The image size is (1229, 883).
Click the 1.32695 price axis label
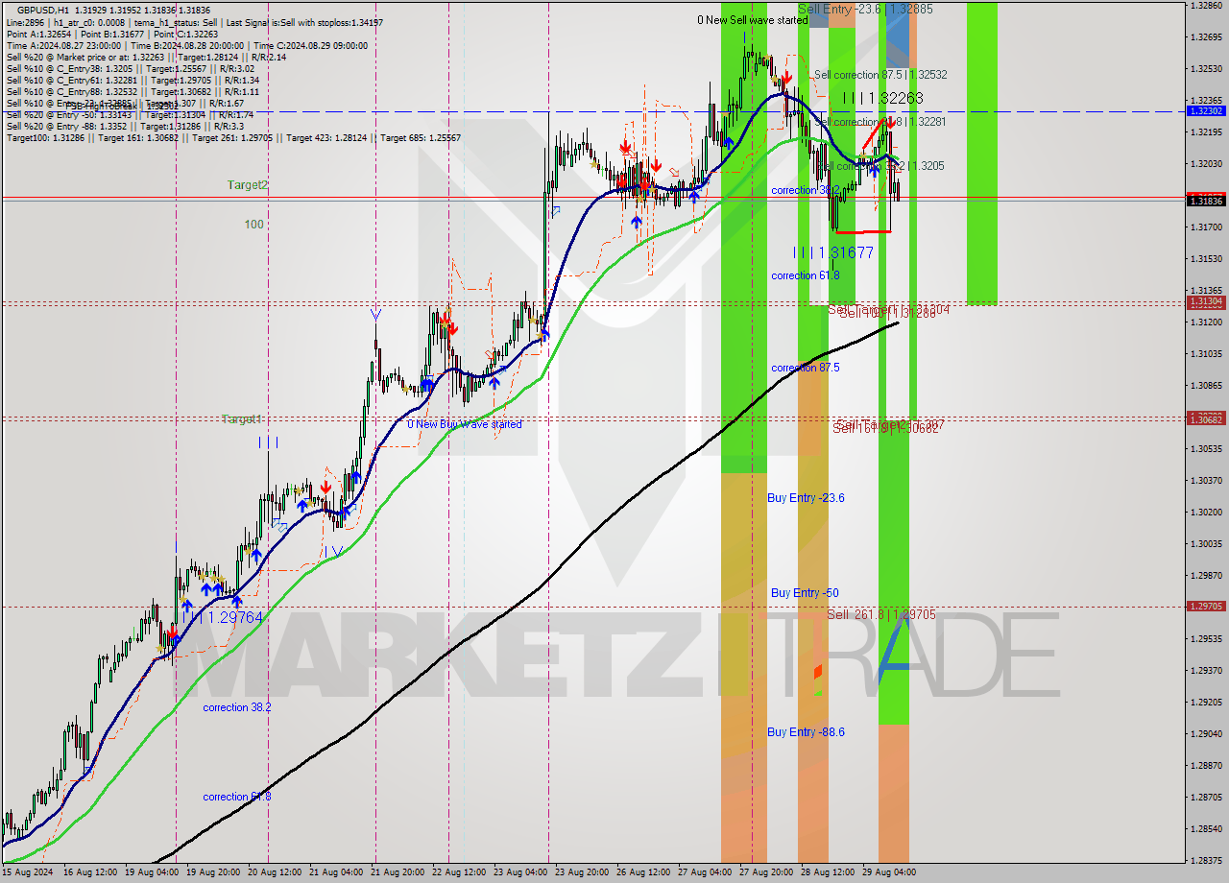point(1207,37)
